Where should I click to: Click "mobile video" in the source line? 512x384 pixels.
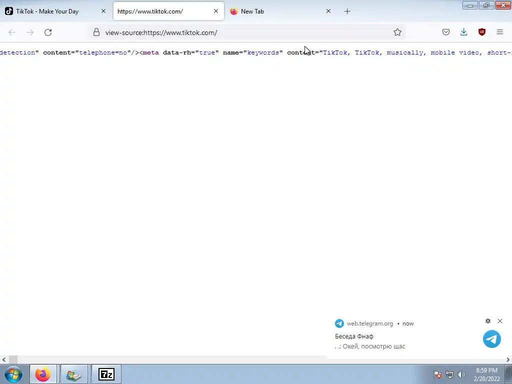pyautogui.click(x=454, y=52)
